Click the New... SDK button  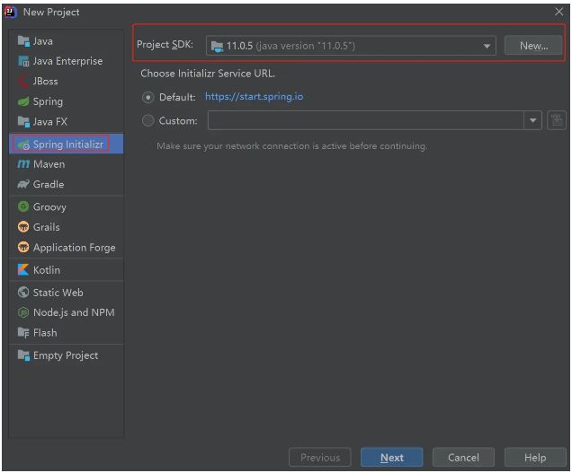(533, 46)
